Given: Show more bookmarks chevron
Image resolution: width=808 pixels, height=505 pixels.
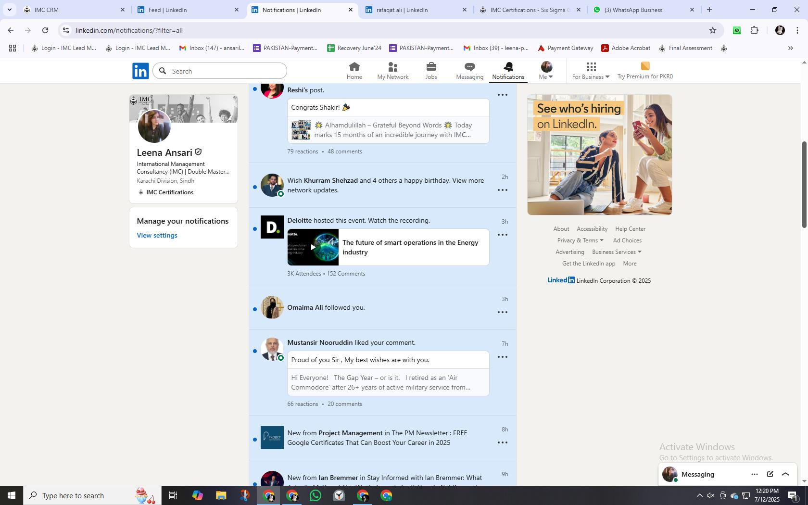Looking at the screenshot, I should [790, 48].
